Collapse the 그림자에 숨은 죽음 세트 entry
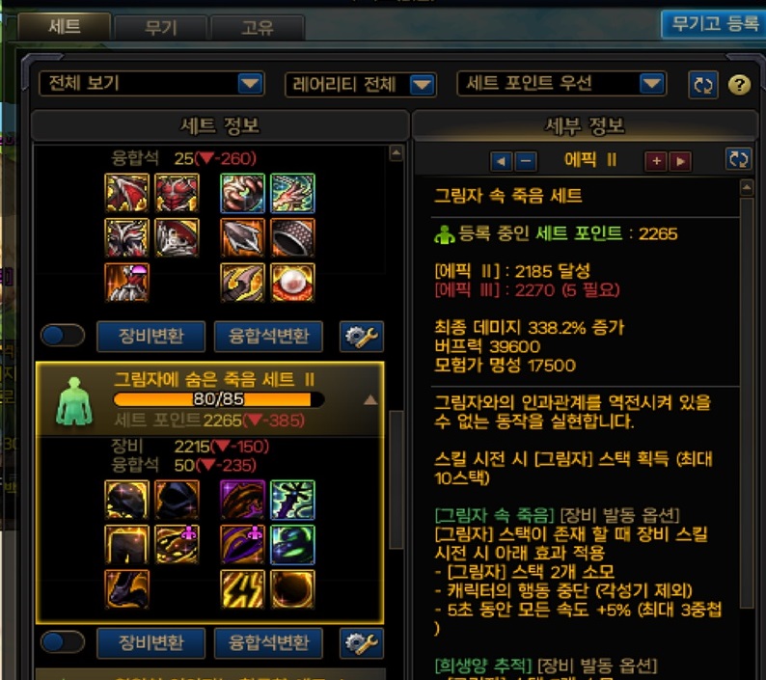The image size is (766, 680). point(370,400)
